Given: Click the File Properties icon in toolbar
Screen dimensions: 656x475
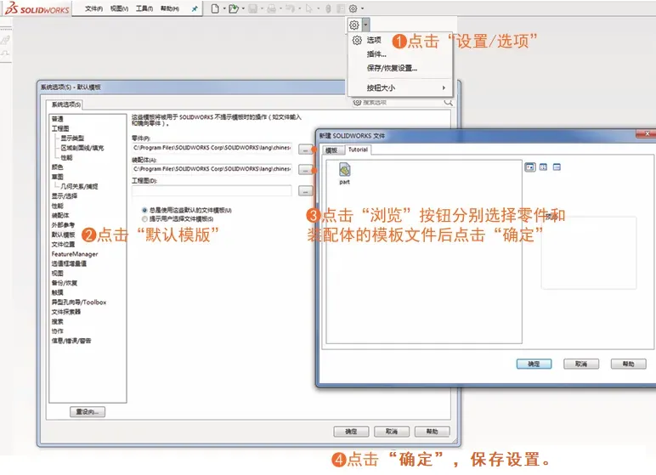Looking at the screenshot, I should (x=341, y=8).
